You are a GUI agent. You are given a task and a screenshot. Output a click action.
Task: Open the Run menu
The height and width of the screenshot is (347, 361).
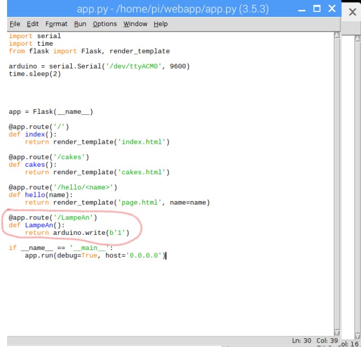(x=80, y=24)
